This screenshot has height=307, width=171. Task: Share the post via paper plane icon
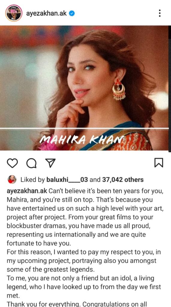50,163
